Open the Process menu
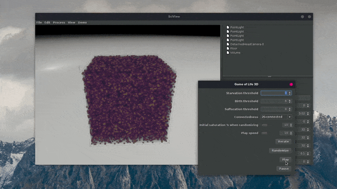The image size is (337, 189). [x=59, y=23]
